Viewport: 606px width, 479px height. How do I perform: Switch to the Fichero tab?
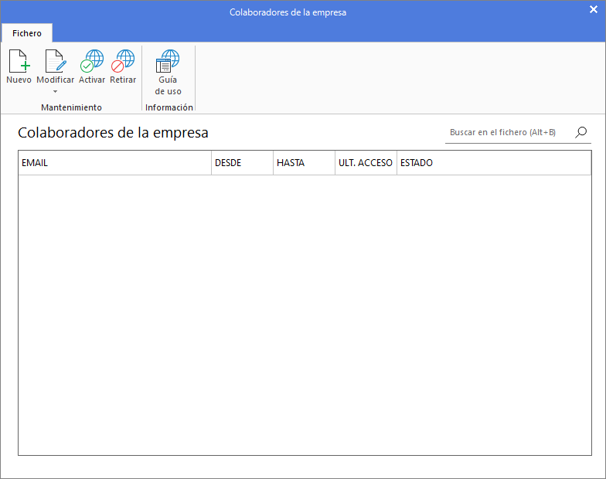tap(27, 33)
